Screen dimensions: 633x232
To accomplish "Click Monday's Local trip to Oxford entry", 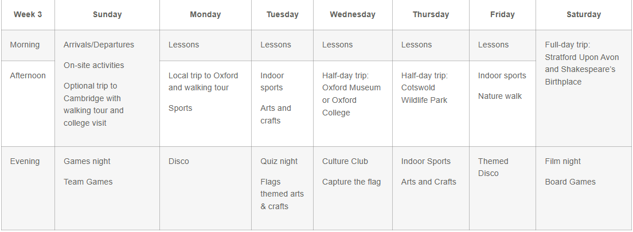I will [x=203, y=82].
